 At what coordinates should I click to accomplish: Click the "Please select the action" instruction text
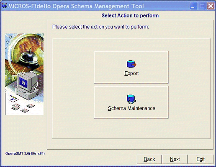pos(100,27)
